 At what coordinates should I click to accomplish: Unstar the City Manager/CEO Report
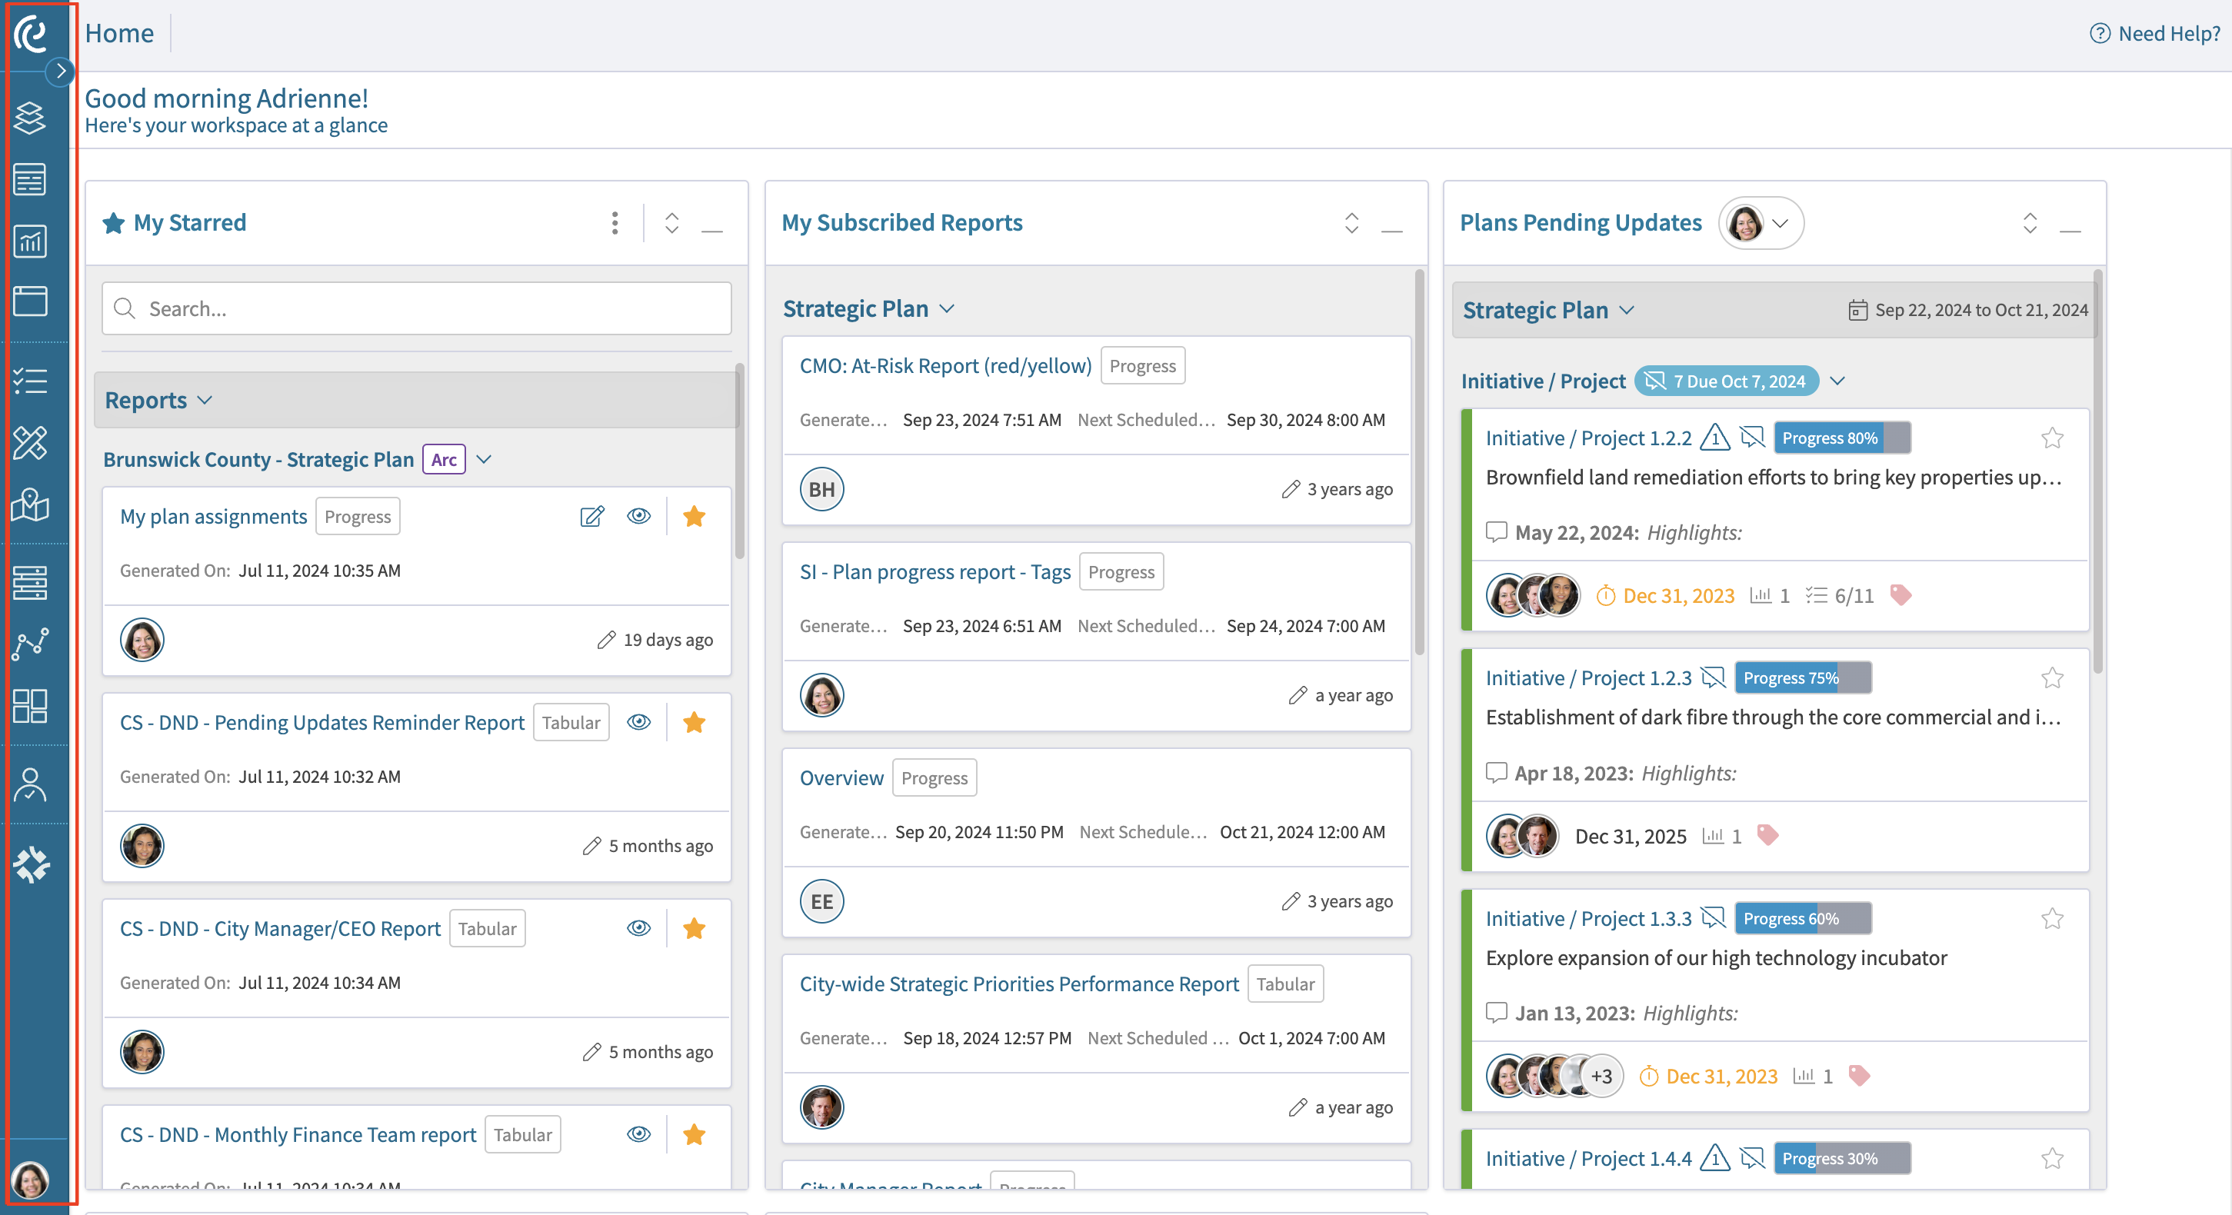pos(694,928)
